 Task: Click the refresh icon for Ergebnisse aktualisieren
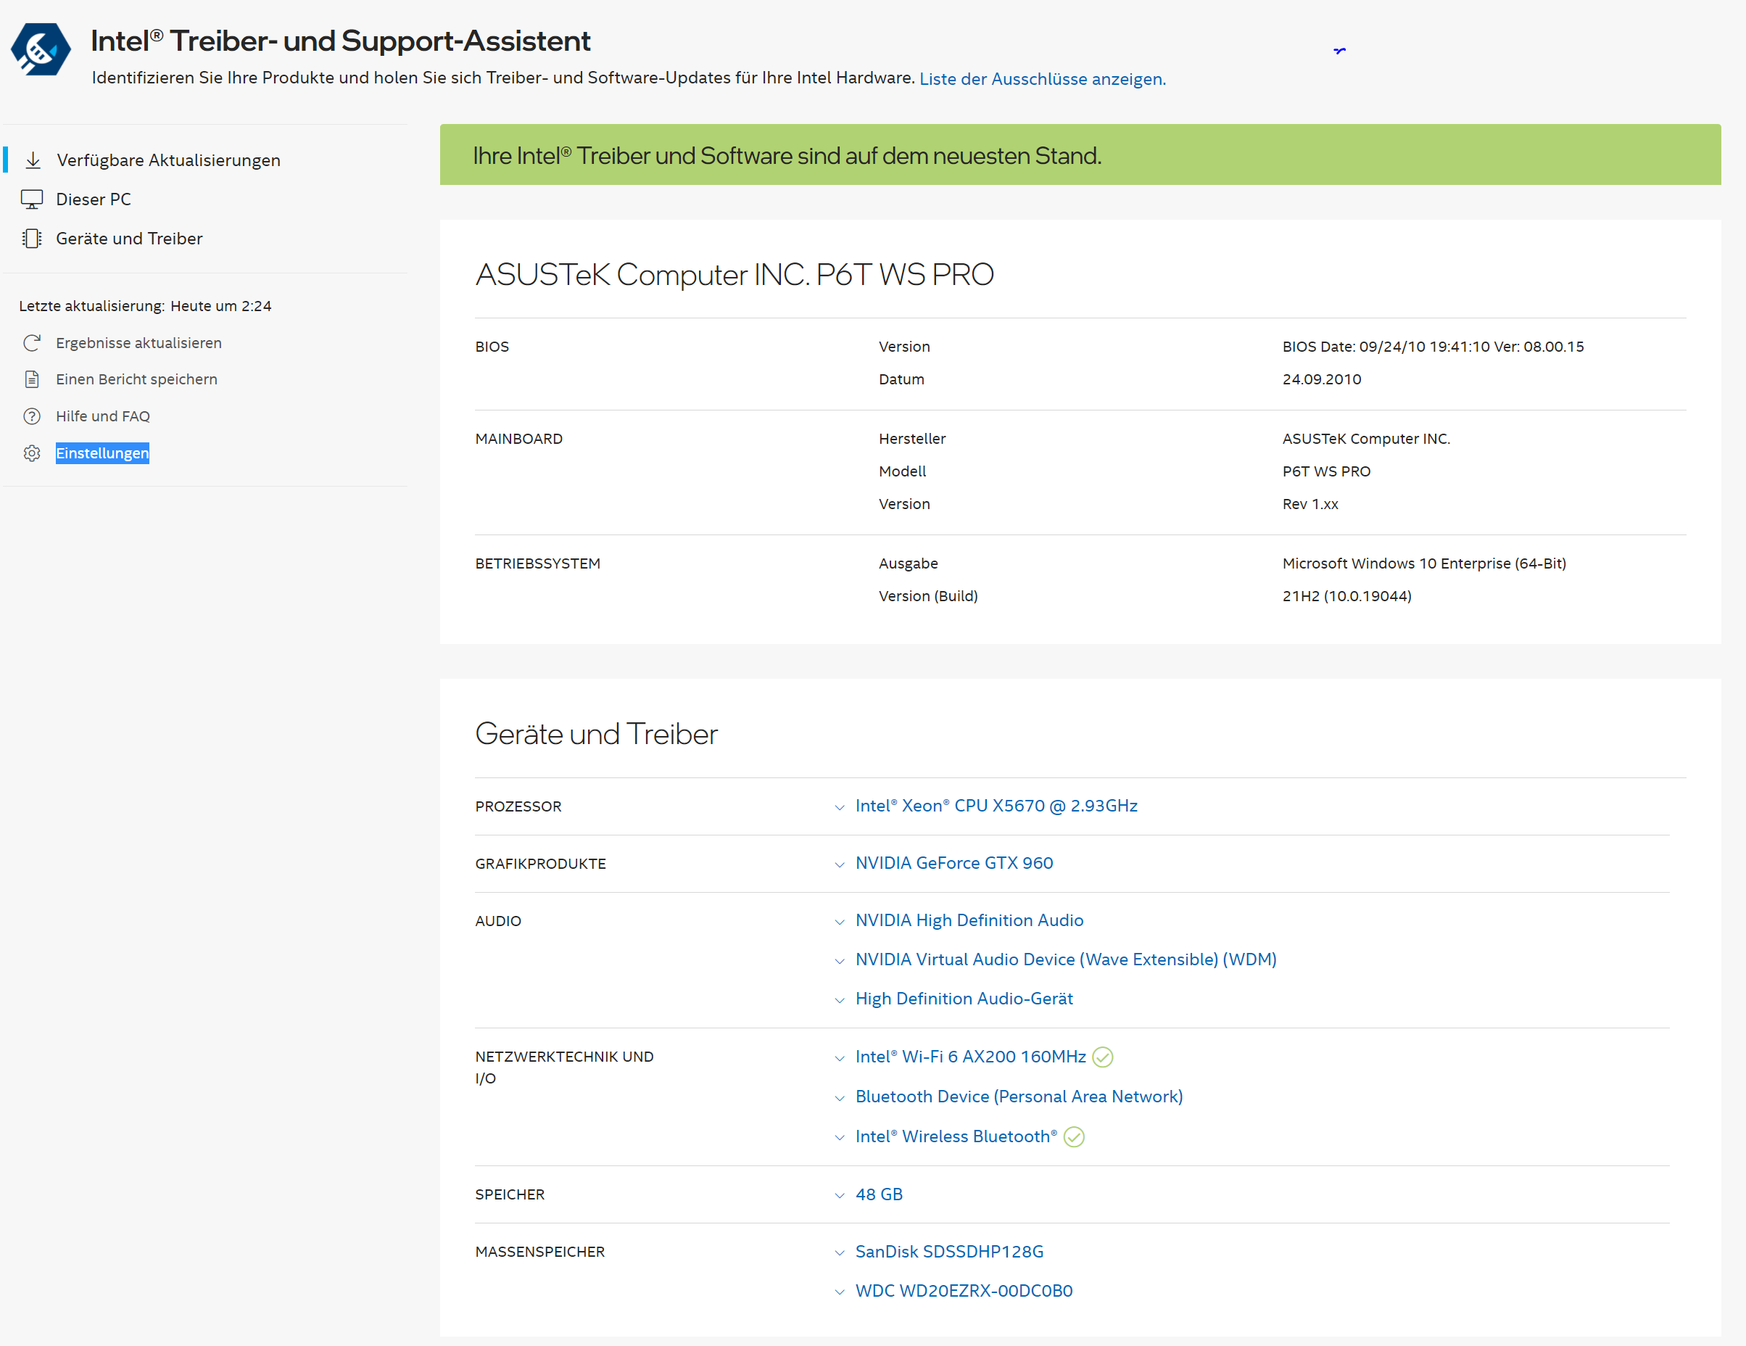click(32, 343)
